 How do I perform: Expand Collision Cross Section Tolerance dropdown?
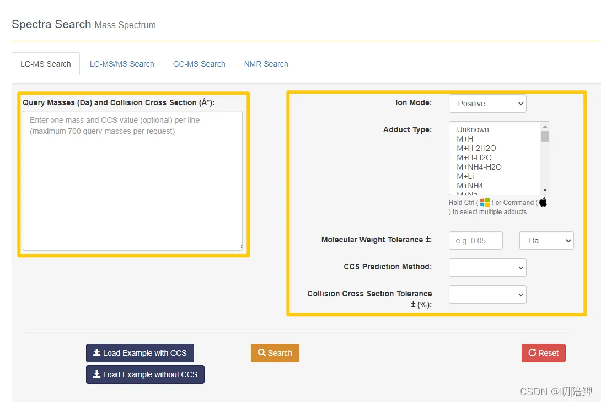click(x=487, y=295)
